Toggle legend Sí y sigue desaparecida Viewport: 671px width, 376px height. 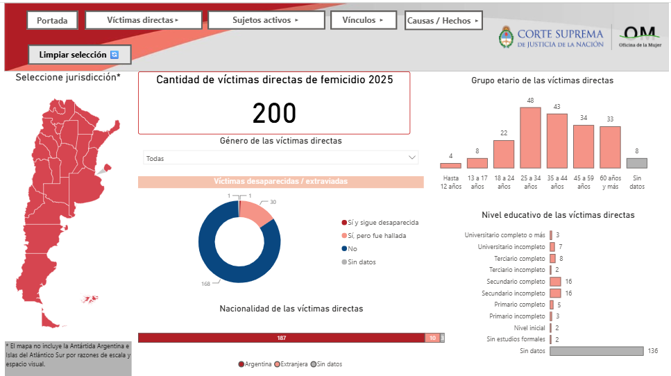[380, 223]
